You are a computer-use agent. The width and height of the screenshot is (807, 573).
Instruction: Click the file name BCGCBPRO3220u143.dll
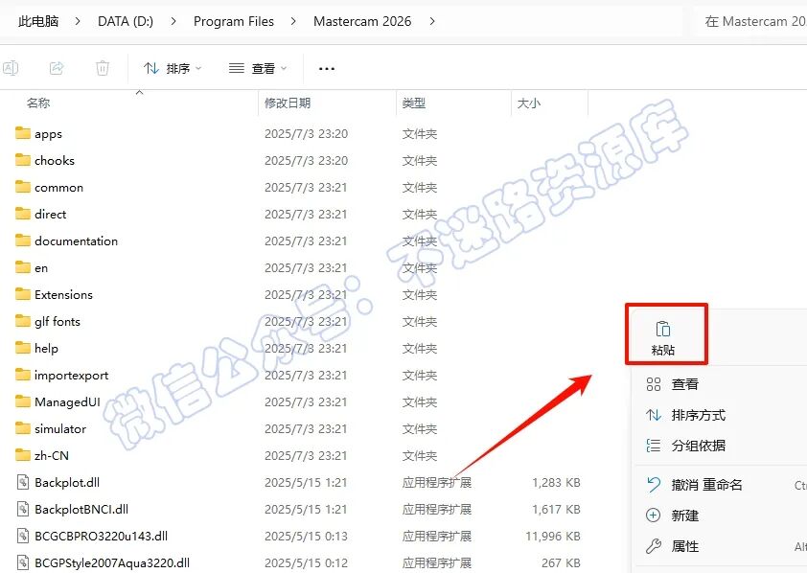pyautogui.click(x=101, y=536)
